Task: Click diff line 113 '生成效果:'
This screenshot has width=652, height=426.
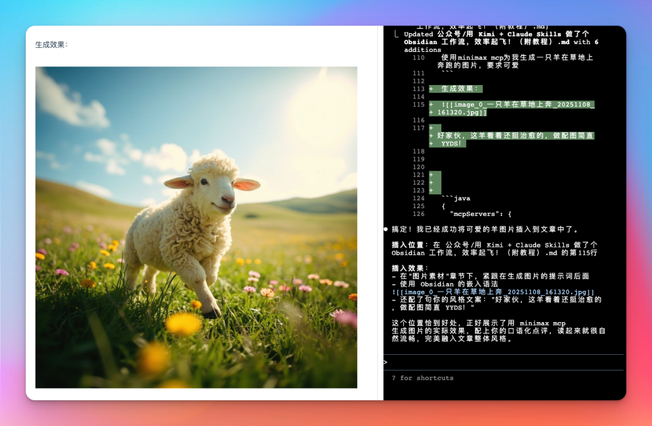Action: (x=456, y=89)
